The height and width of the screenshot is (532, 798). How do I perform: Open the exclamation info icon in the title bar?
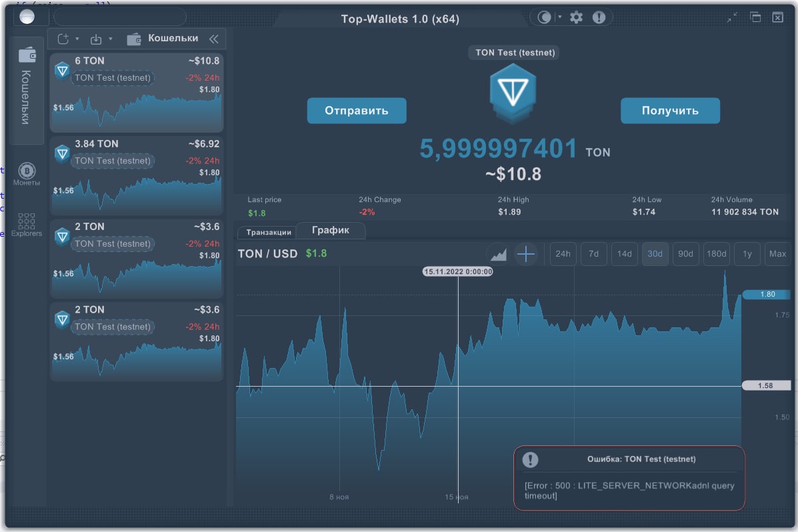pyautogui.click(x=599, y=18)
